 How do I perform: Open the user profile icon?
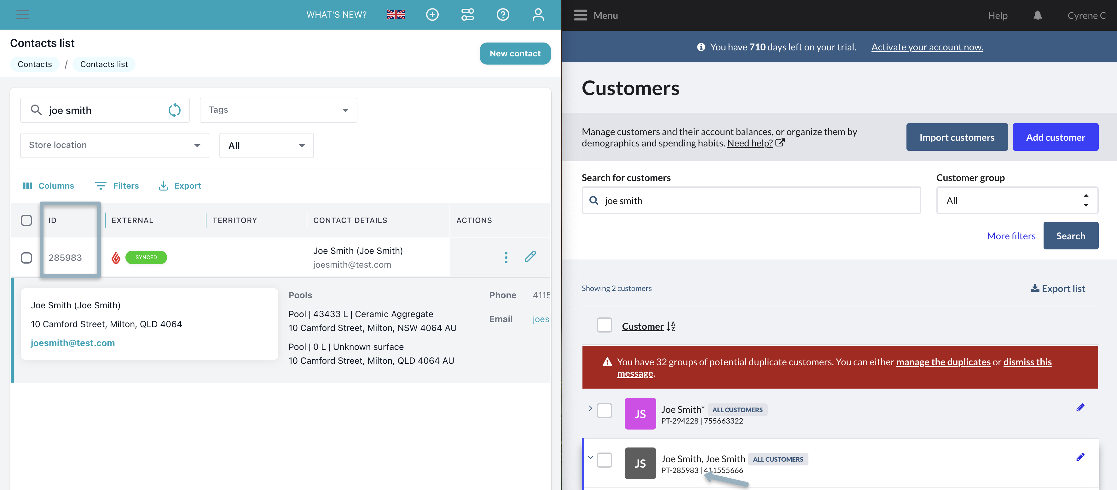click(538, 15)
